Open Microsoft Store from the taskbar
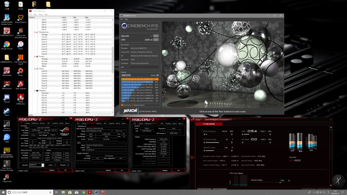This screenshot has width=347, height=195. 70,192
